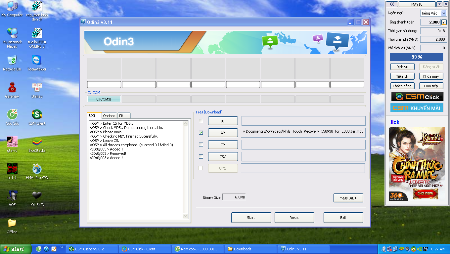450x254 pixels.
Task: Launch Garena+ from the desktop
Action: [x=12, y=90]
